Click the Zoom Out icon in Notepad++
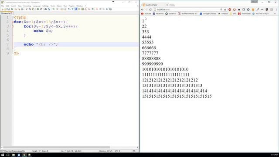 coord(57,9)
